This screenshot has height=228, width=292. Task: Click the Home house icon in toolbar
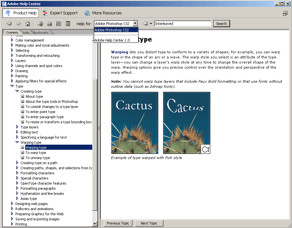27,24
